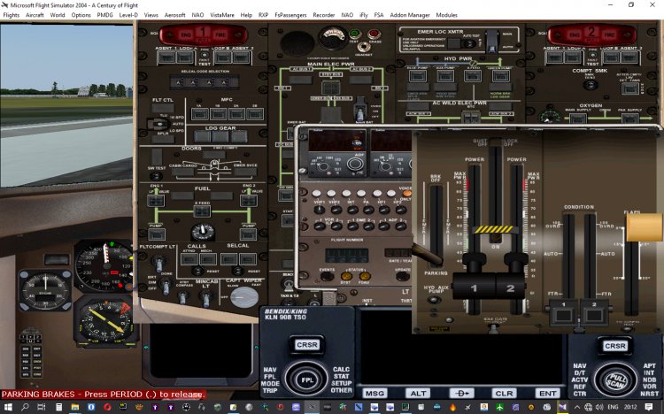Viewport: 664px width, 414px height.
Task: Click the Windows Start button
Action: [9, 406]
